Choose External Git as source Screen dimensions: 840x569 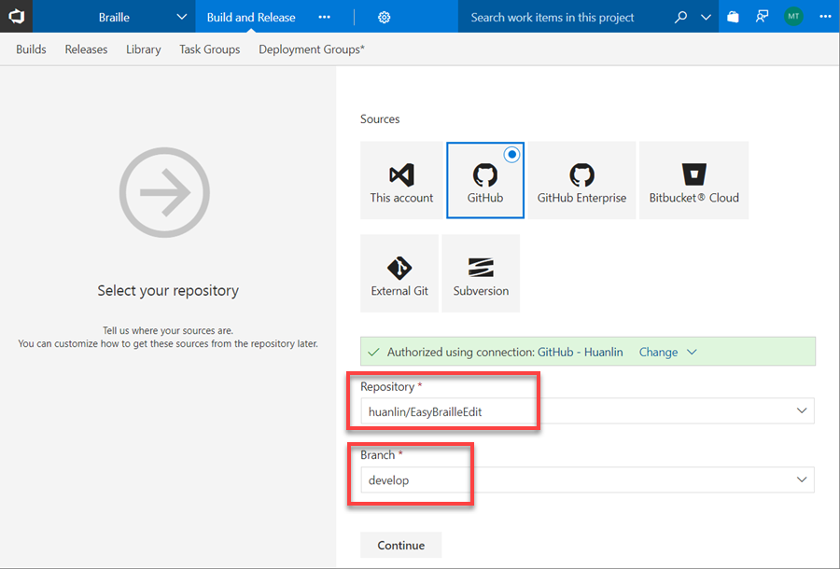tap(399, 273)
